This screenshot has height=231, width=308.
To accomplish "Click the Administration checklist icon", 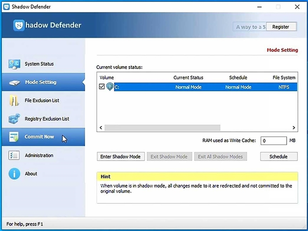I will coord(14,155).
